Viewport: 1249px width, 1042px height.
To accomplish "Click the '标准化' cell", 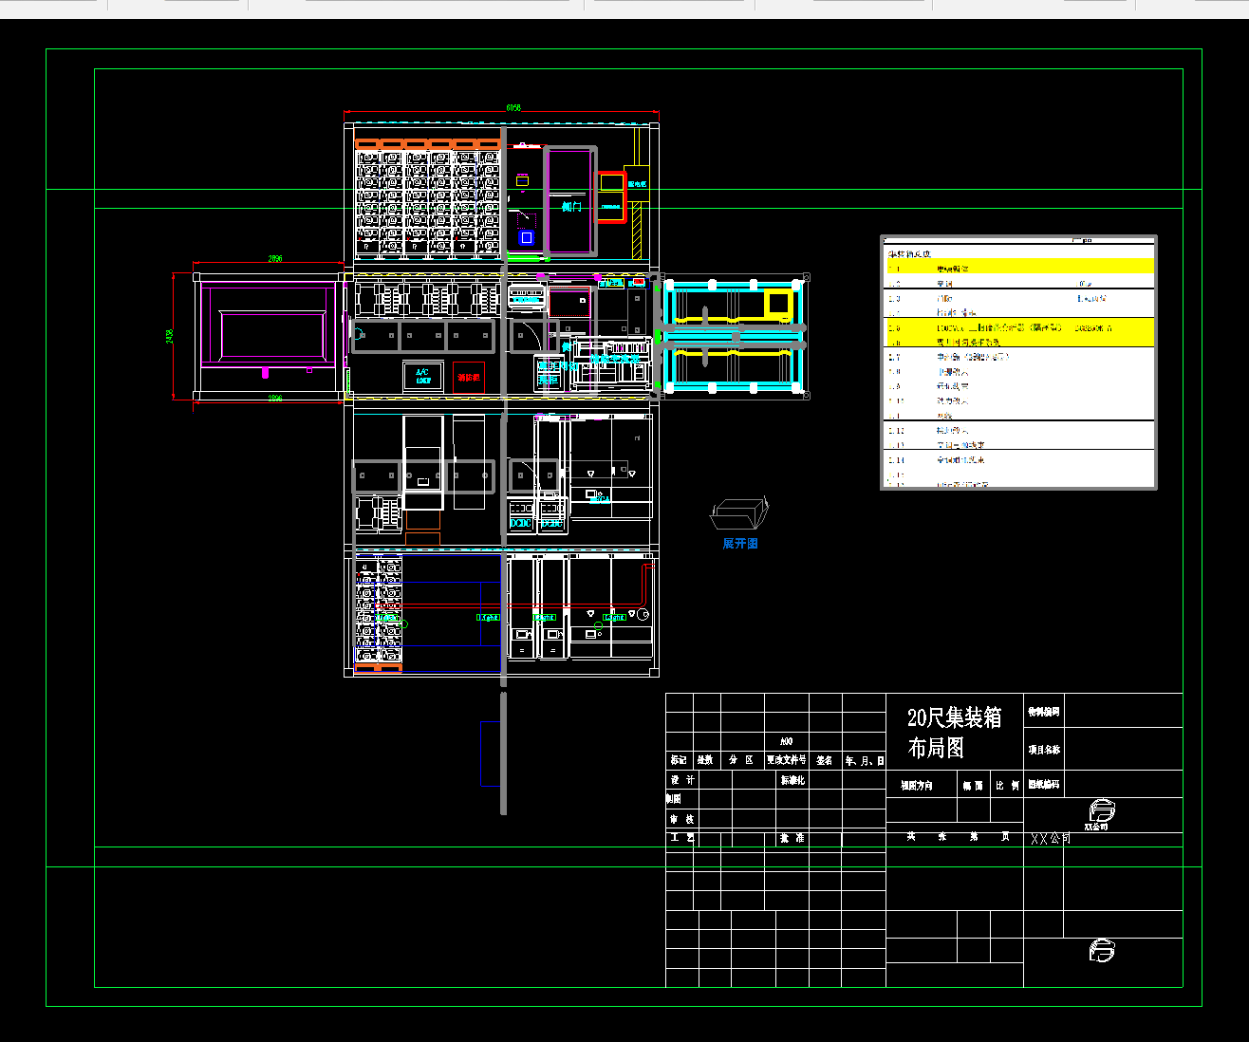I will (793, 780).
